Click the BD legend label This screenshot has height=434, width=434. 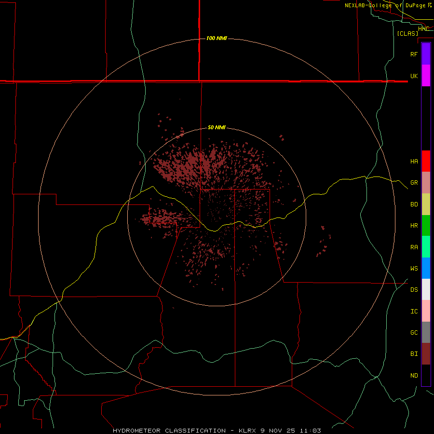point(414,204)
